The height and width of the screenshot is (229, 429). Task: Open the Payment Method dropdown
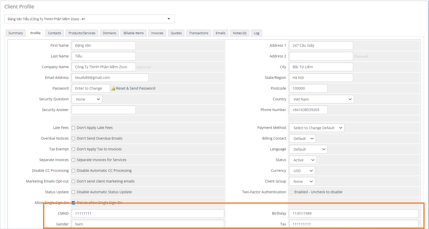tap(317, 128)
